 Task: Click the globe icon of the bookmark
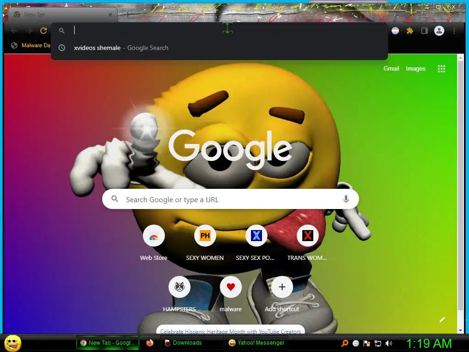click(14, 45)
